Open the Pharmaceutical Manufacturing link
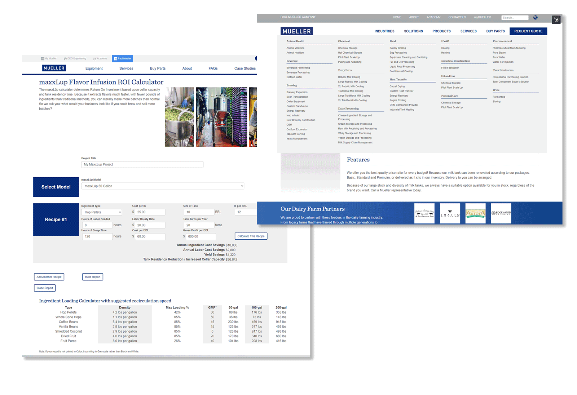This screenshot has width=577, height=395. [x=509, y=48]
